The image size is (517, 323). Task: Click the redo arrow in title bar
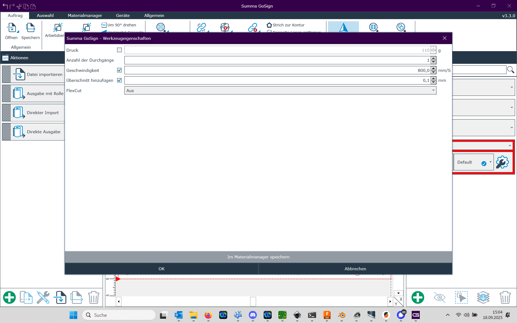click(12, 6)
